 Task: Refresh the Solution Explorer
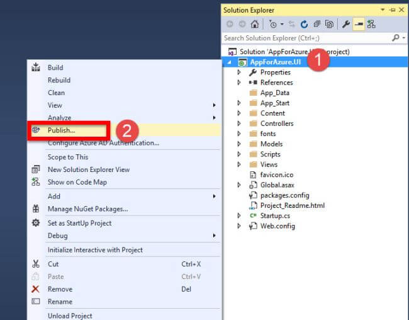pos(304,25)
